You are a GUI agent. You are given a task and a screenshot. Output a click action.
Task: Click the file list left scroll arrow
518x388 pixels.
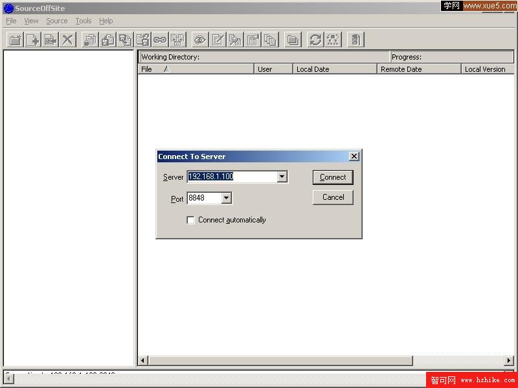click(142, 361)
